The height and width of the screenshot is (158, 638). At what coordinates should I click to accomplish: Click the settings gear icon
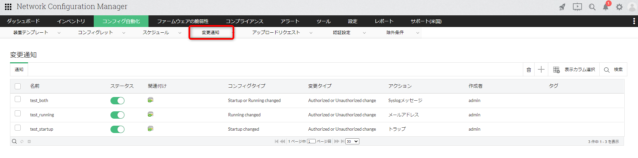coord(619,7)
